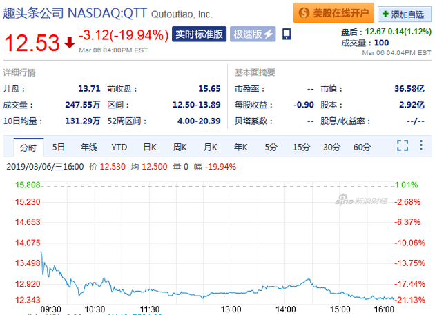Screen dimensions: 435x315
Task: Click the 市值 value 36.58亿
Action: click(409, 89)
